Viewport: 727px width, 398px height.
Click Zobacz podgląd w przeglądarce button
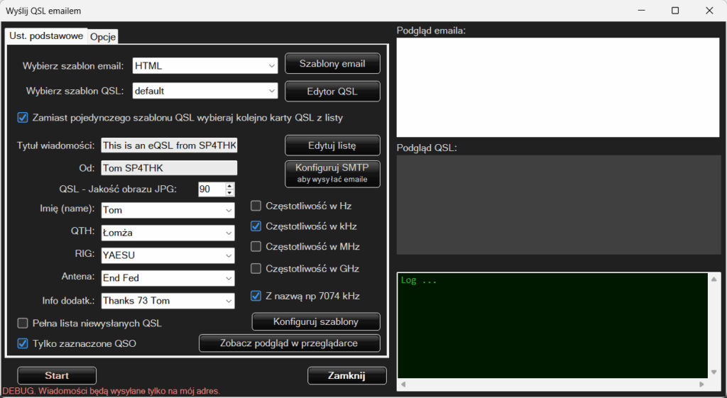(x=290, y=343)
